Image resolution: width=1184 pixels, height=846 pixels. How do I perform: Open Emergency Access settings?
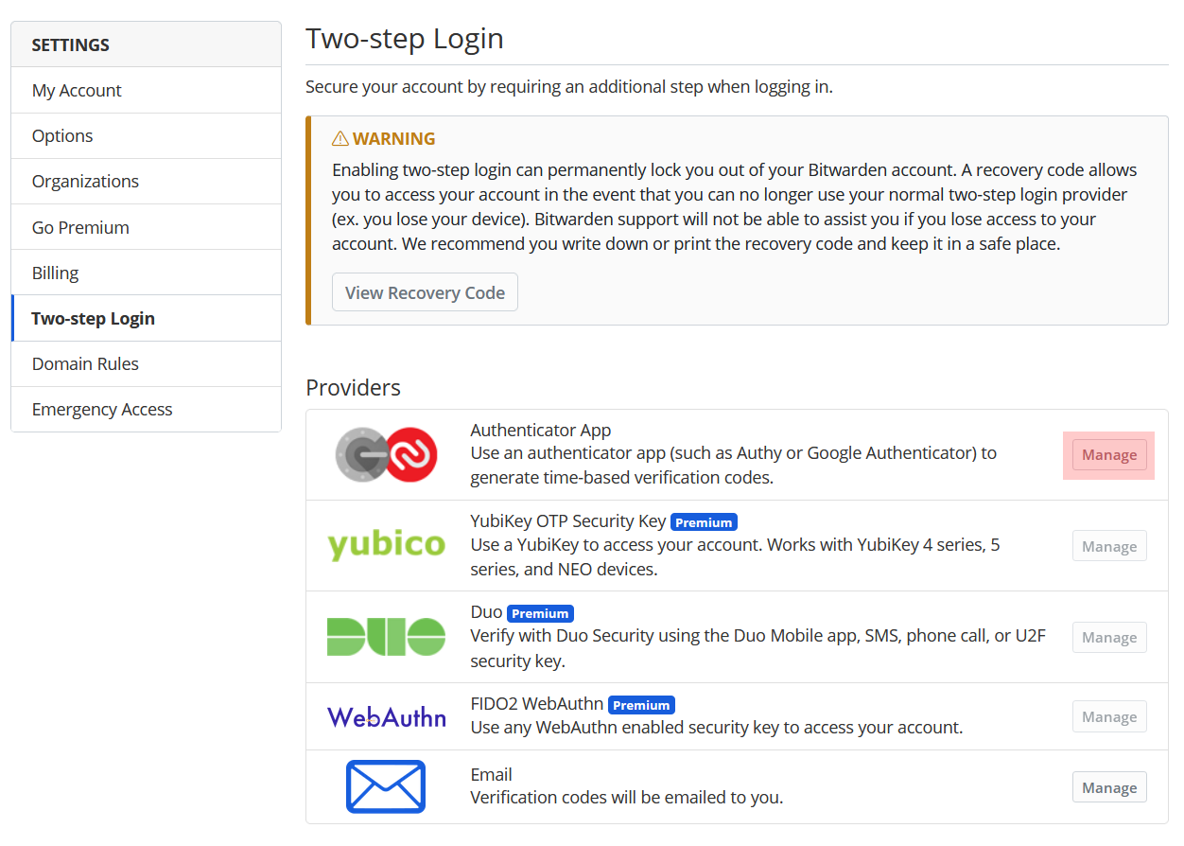click(102, 409)
